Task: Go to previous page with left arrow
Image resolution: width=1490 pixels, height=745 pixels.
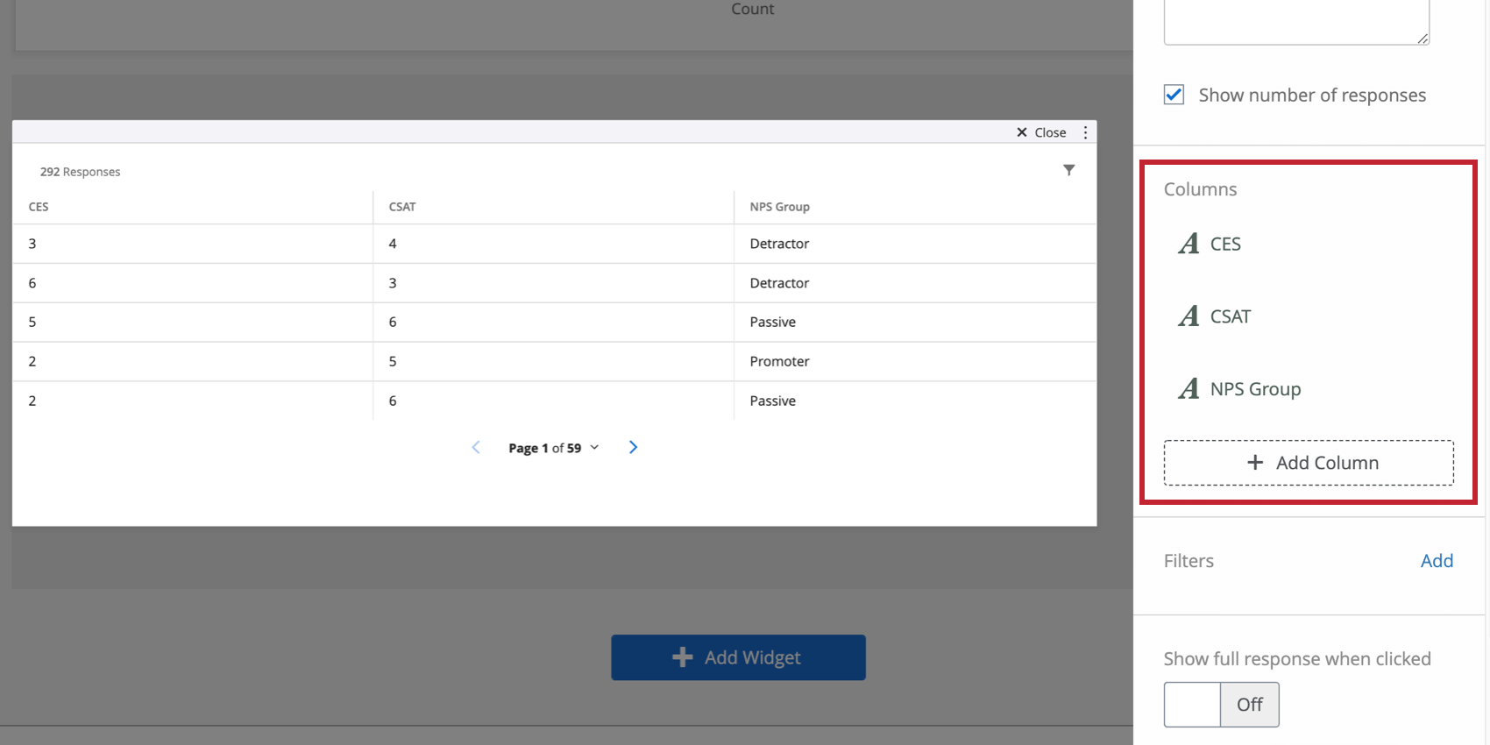Action: pyautogui.click(x=476, y=447)
